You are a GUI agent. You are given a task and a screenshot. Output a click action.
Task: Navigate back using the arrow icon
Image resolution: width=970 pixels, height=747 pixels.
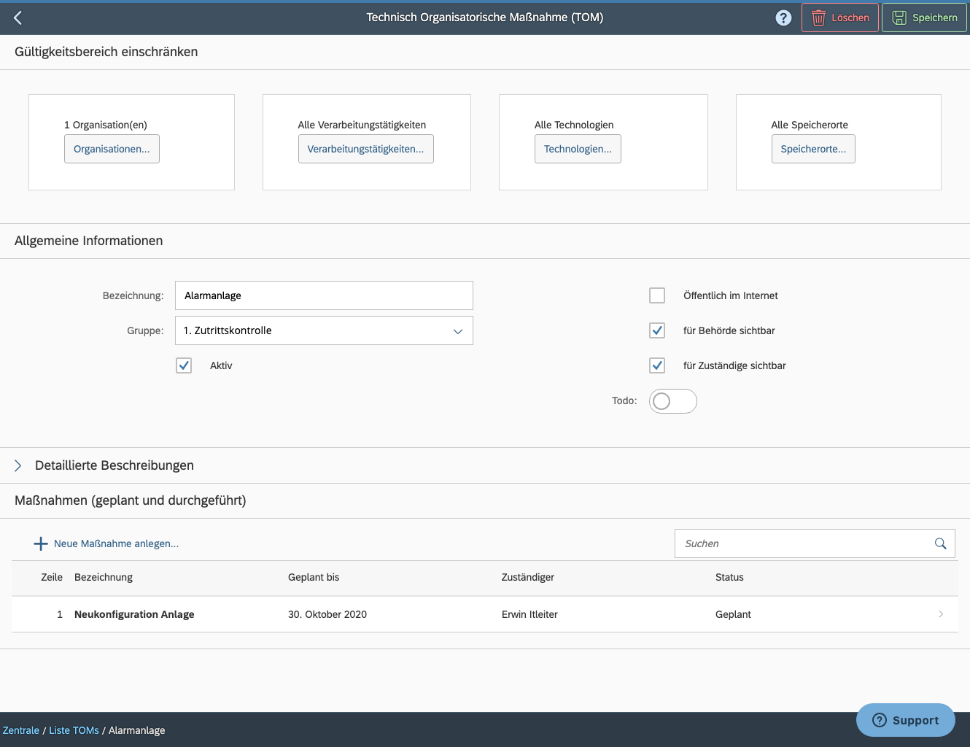[x=18, y=18]
